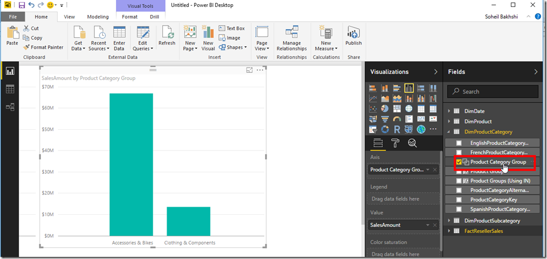Select the Pie chart visualization

tap(385, 109)
